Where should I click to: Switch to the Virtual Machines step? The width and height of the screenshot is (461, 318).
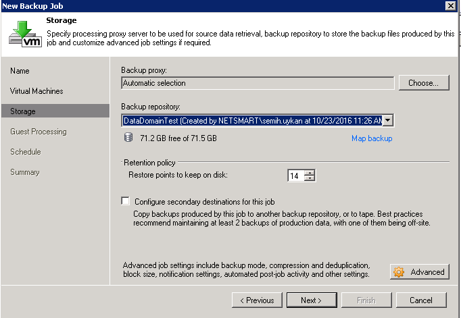click(37, 91)
